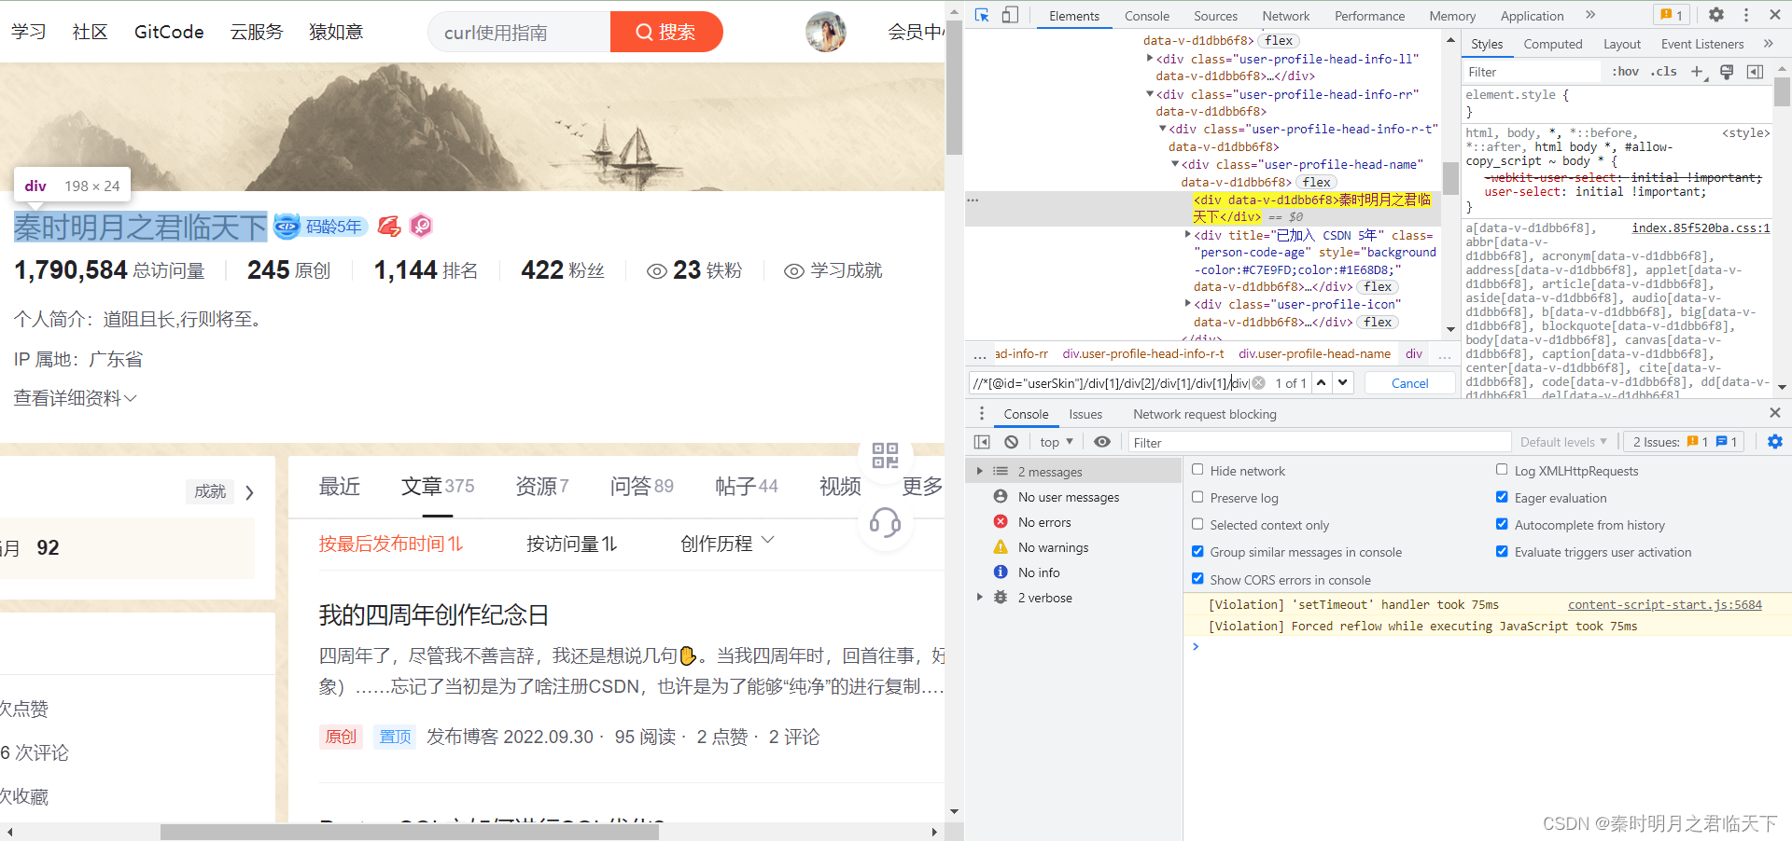Image resolution: width=1792 pixels, height=841 pixels.
Task: Click the pink medal badge icon
Action: (x=421, y=227)
